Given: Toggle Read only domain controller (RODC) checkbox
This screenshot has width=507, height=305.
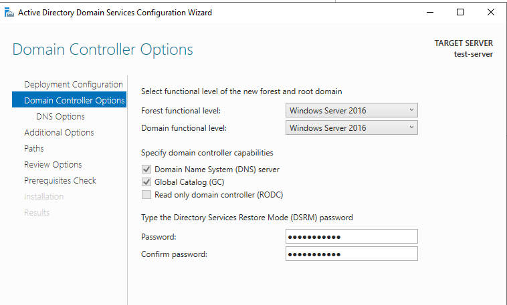Looking at the screenshot, I should pos(146,195).
